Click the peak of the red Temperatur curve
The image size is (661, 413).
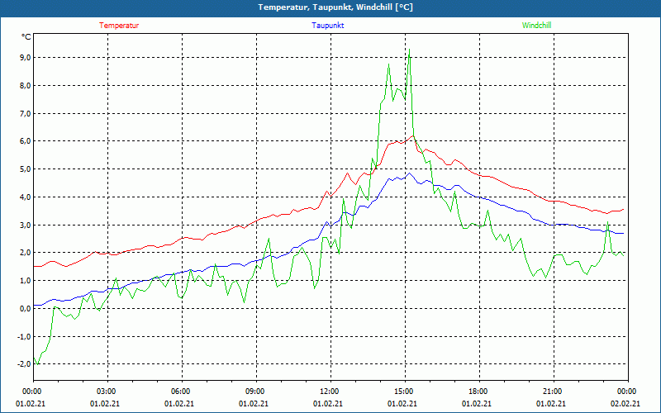coord(412,136)
